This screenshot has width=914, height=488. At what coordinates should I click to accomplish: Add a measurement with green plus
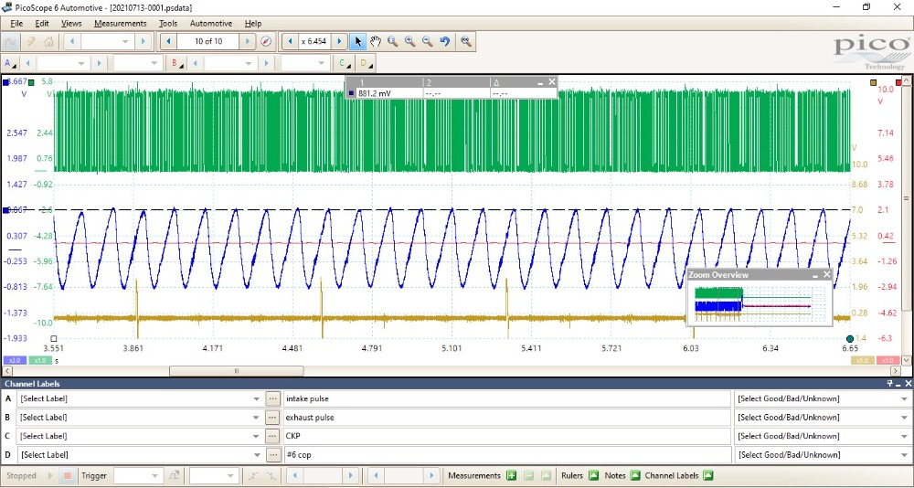pyautogui.click(x=511, y=476)
